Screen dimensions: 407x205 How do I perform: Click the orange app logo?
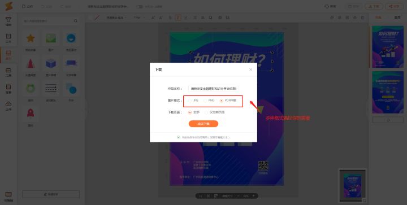point(8,6)
